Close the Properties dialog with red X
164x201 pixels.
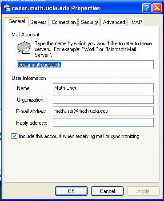(x=157, y=8)
